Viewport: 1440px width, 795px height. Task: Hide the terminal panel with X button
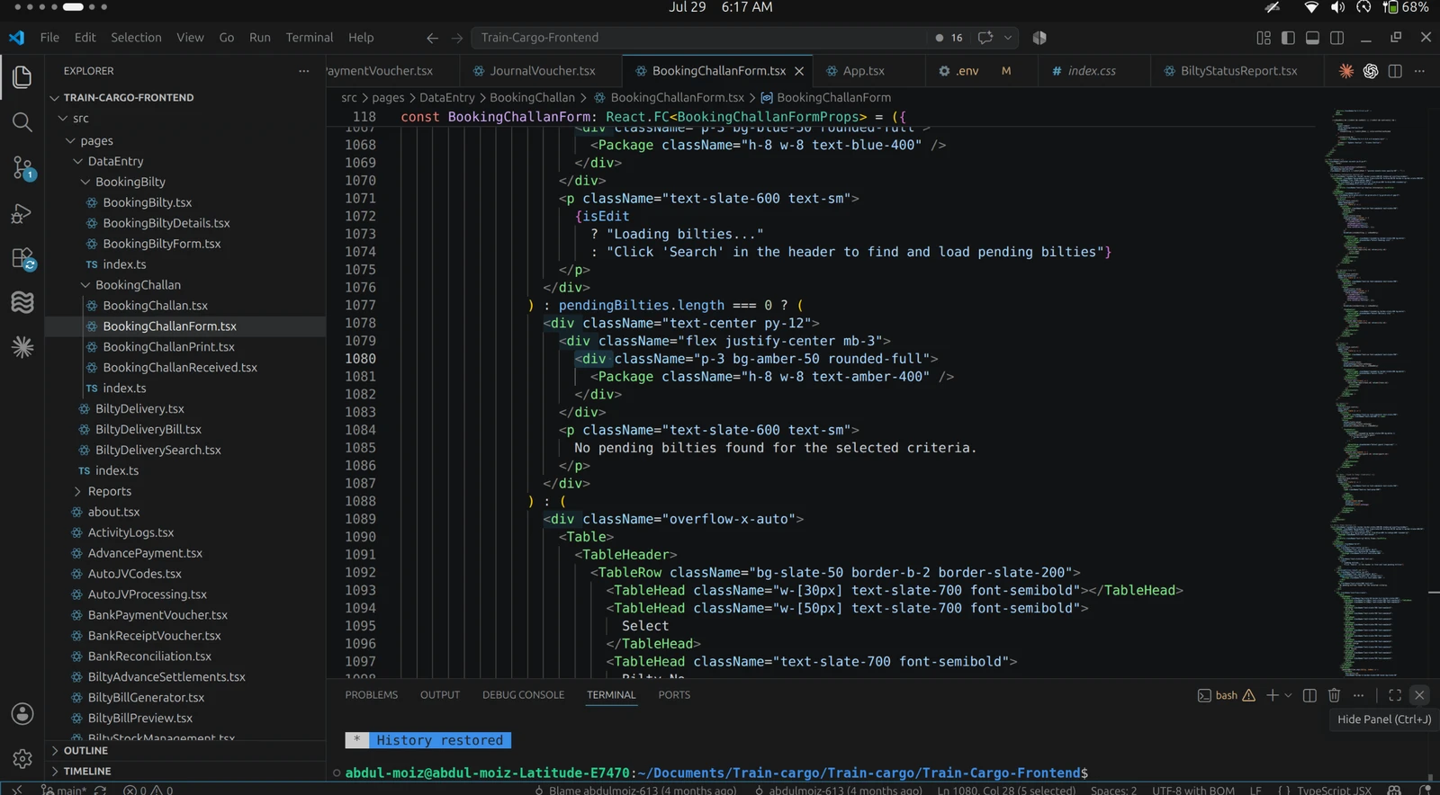1419,695
